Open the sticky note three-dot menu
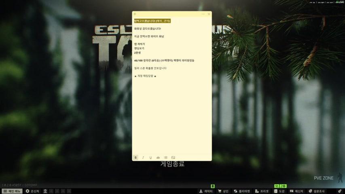The height and width of the screenshot is (194, 345). (203, 14)
